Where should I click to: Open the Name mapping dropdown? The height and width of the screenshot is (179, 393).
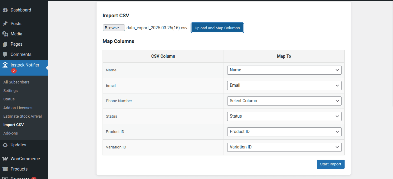(x=284, y=70)
